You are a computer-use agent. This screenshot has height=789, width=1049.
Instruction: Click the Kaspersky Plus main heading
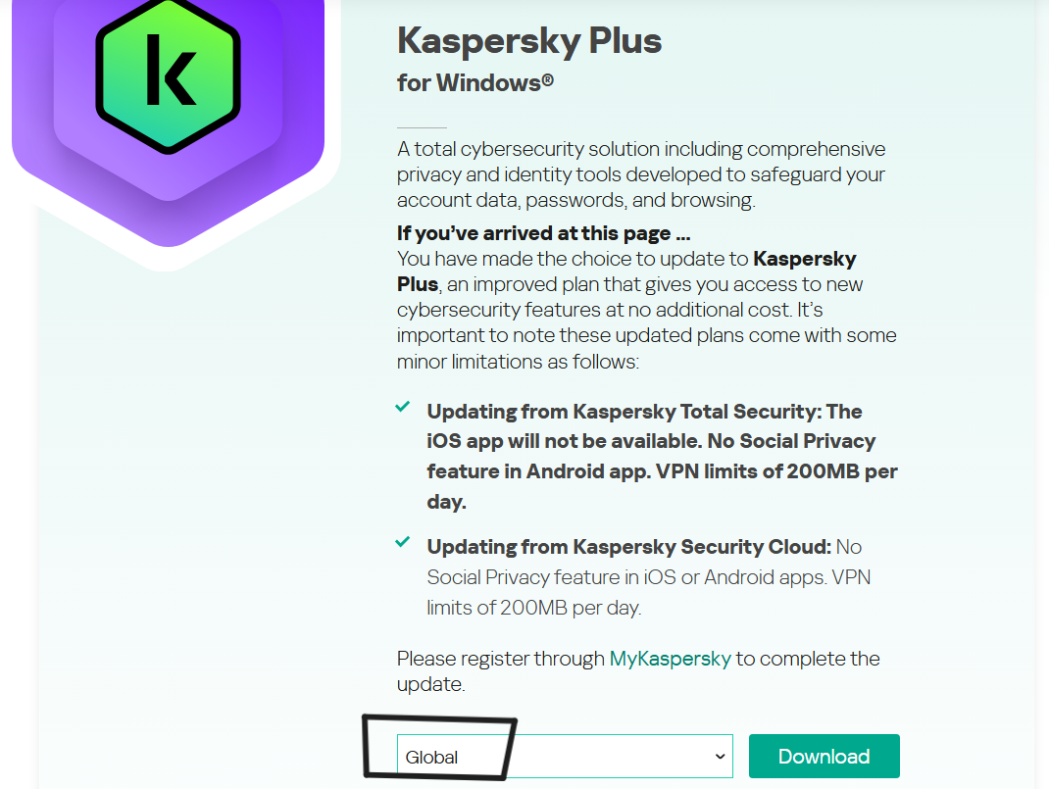[x=529, y=41]
